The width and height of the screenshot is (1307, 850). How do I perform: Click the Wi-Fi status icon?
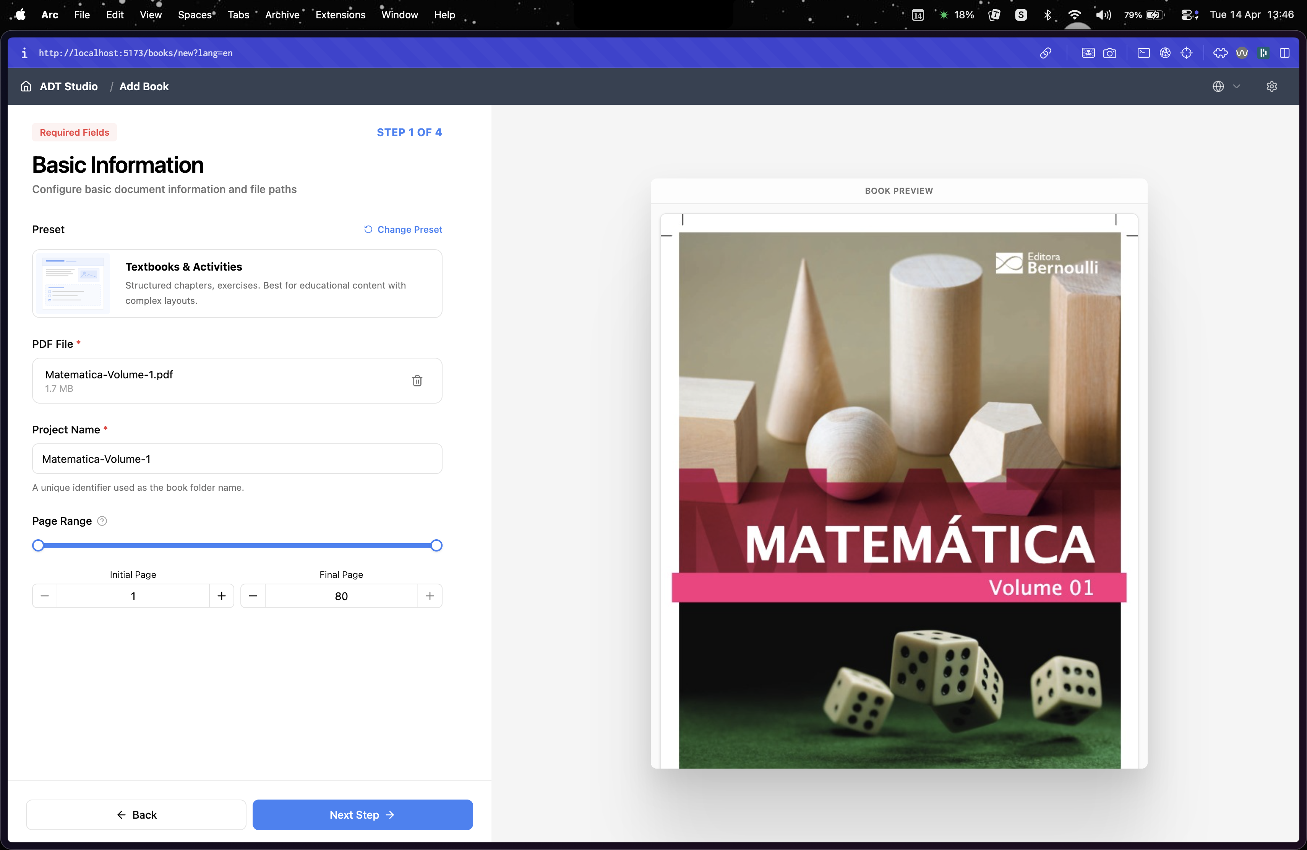(x=1075, y=15)
